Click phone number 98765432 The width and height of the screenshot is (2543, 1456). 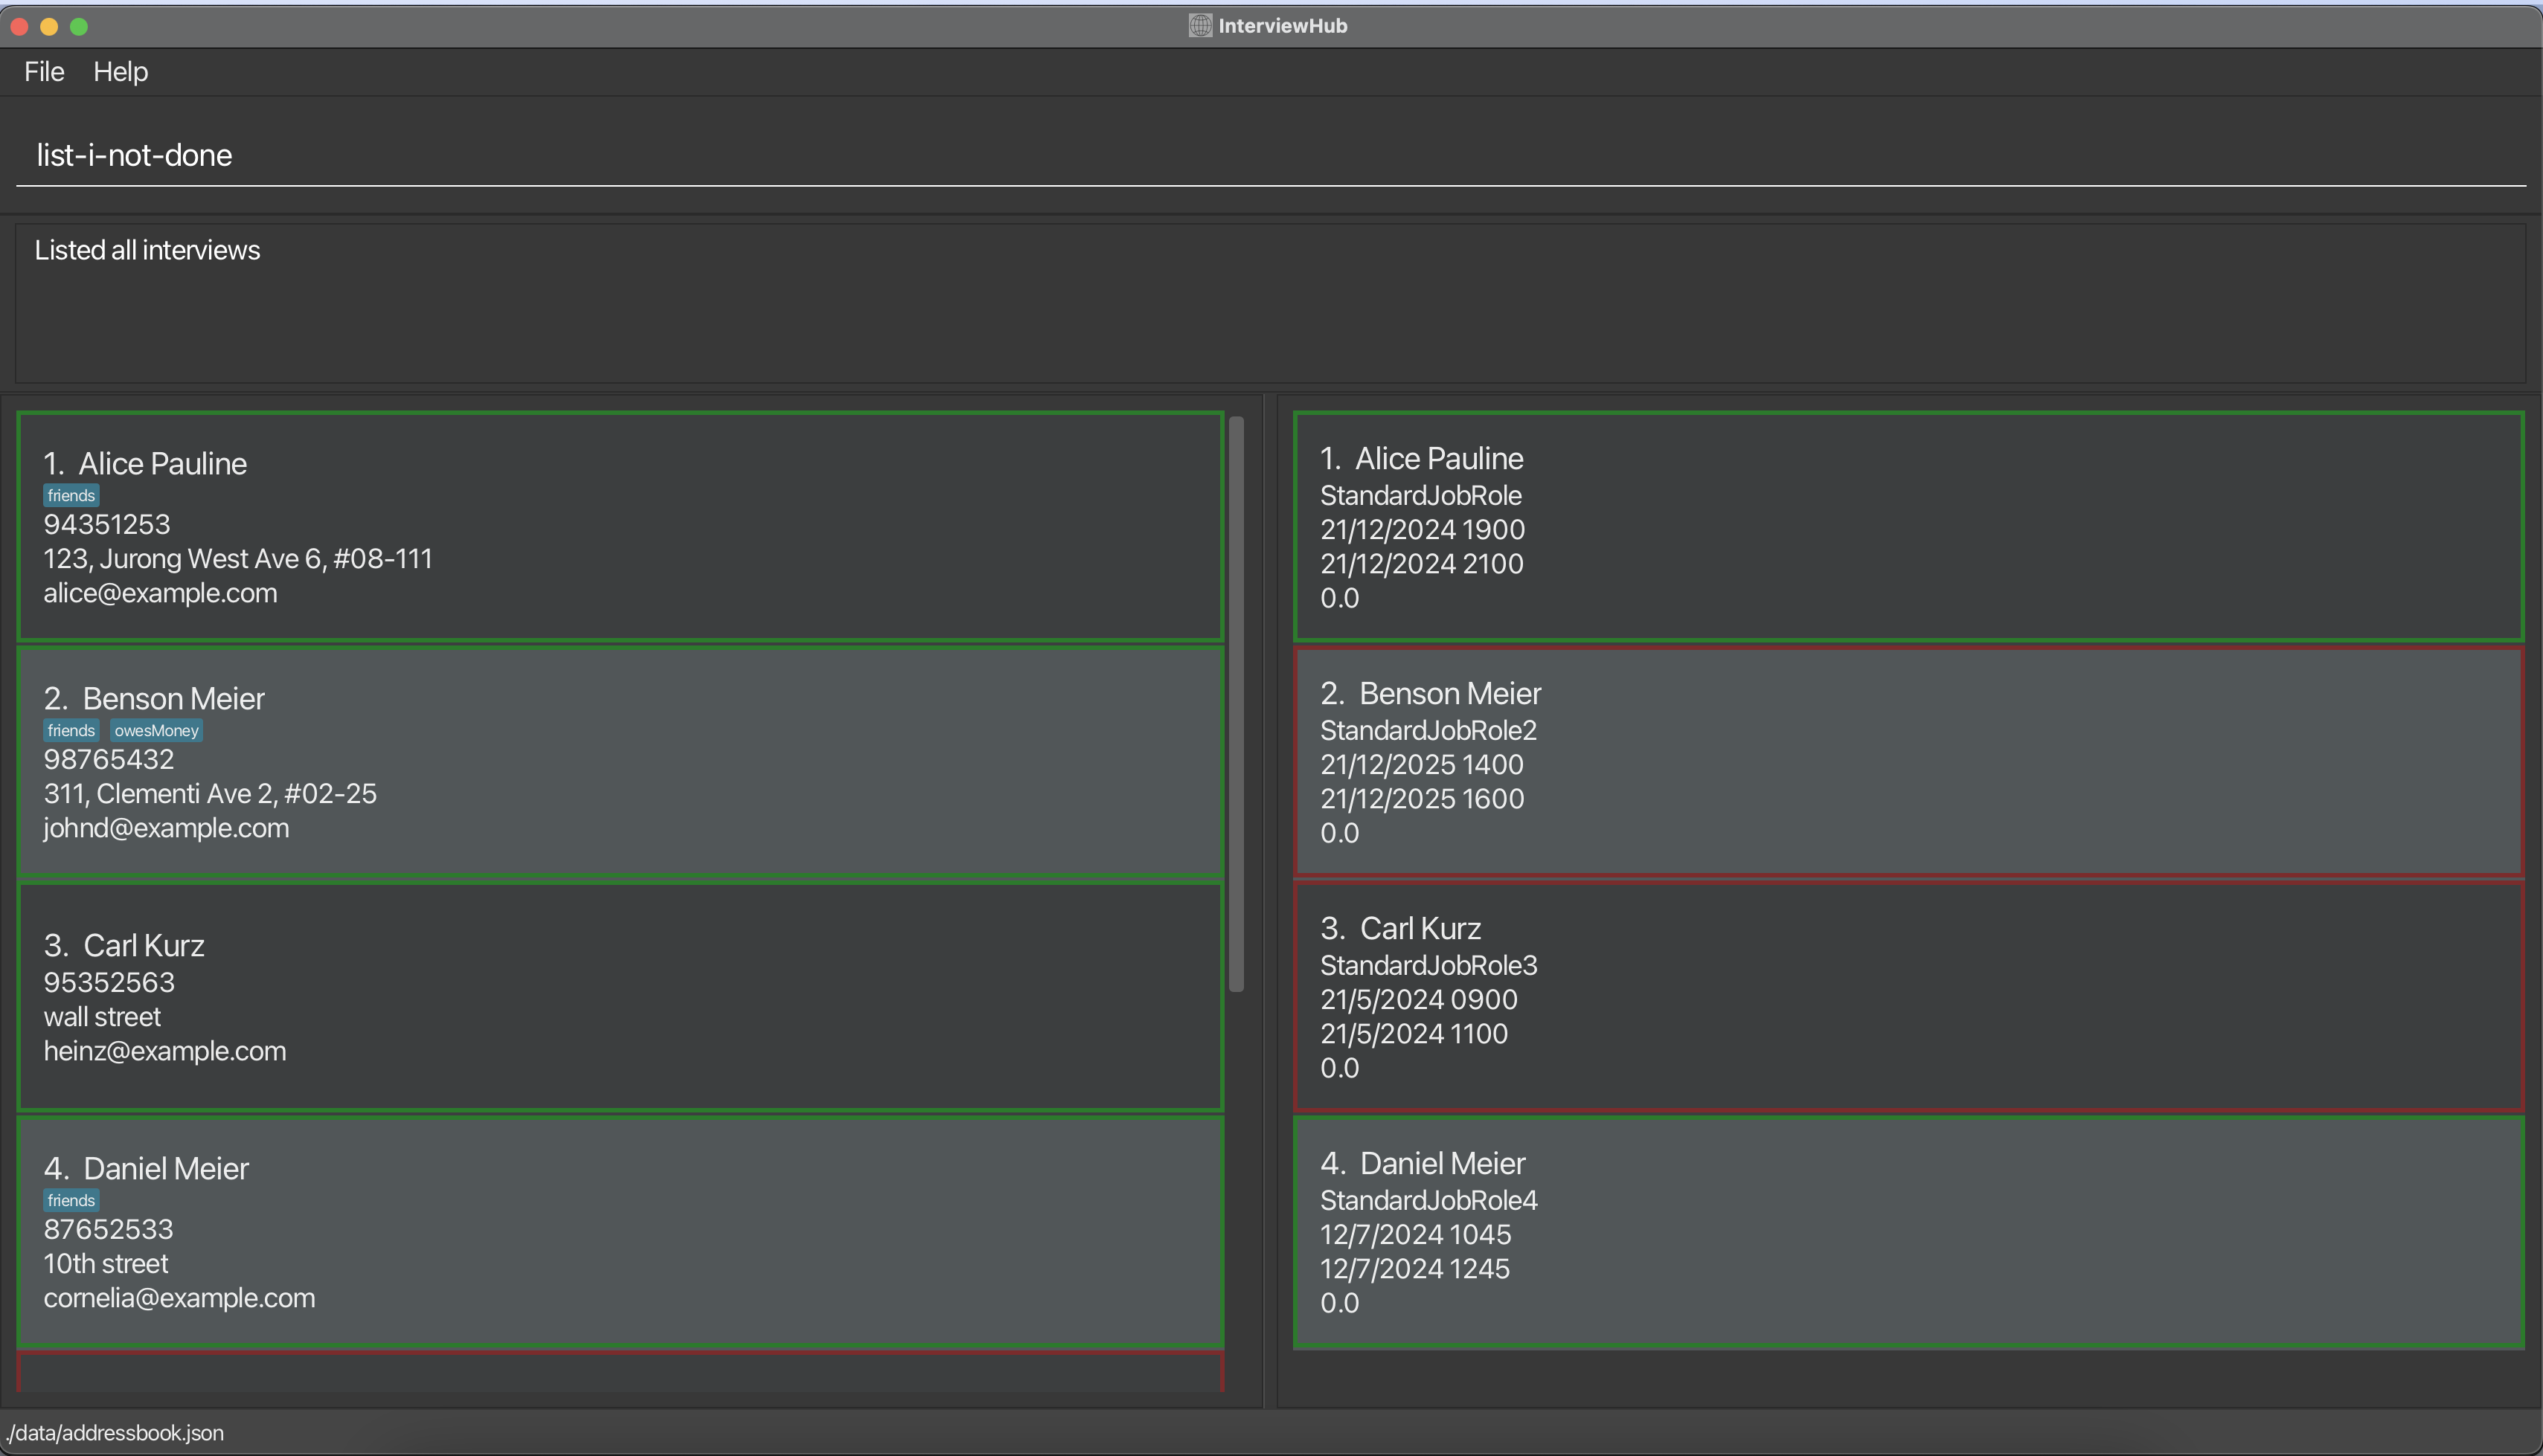click(x=109, y=759)
